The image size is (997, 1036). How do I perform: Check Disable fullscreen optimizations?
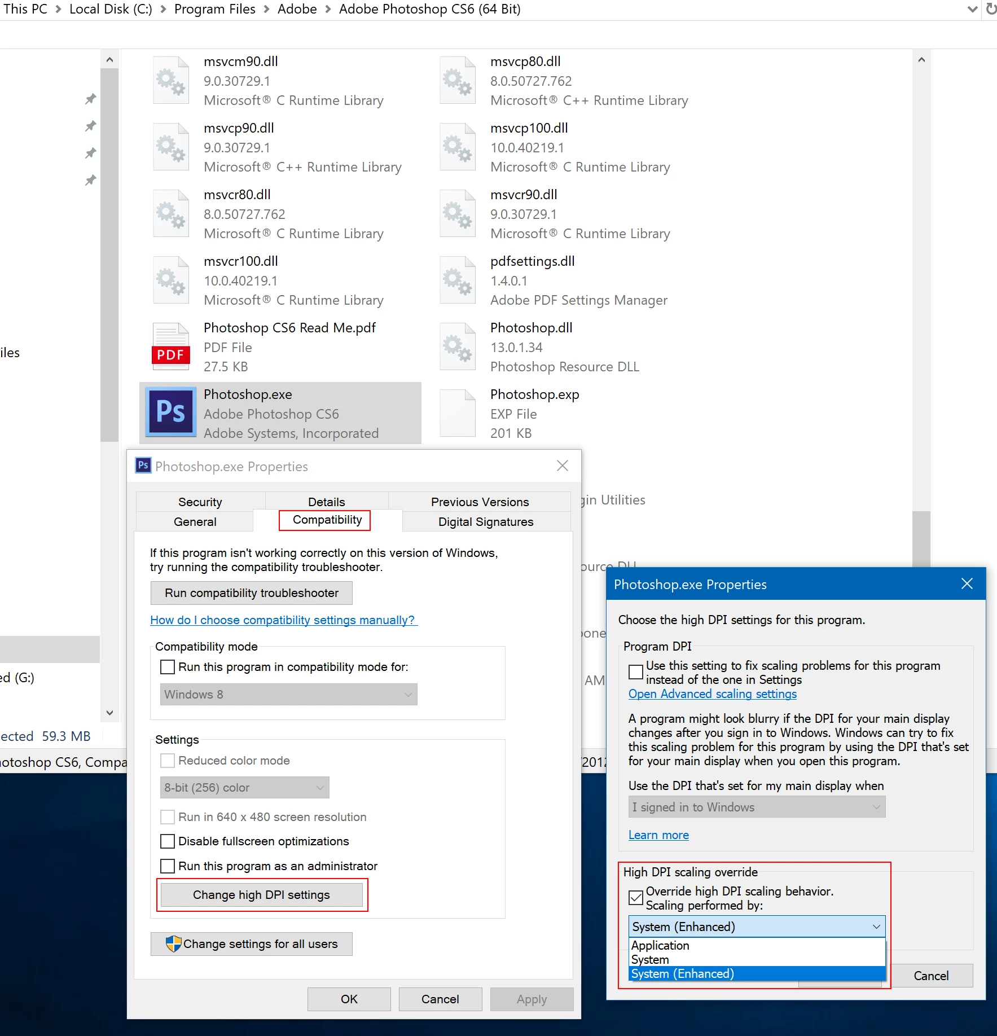(168, 841)
